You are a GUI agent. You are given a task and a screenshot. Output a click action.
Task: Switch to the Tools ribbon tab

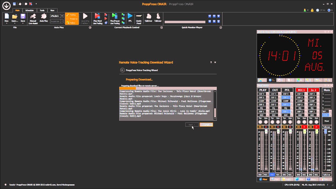pyautogui.click(x=42, y=10)
